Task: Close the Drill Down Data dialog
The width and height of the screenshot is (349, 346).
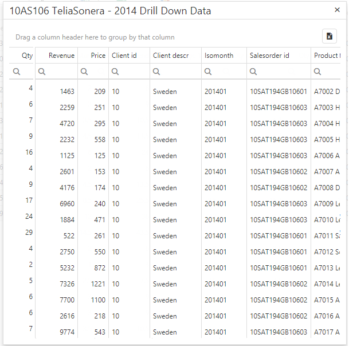Action: [337, 10]
